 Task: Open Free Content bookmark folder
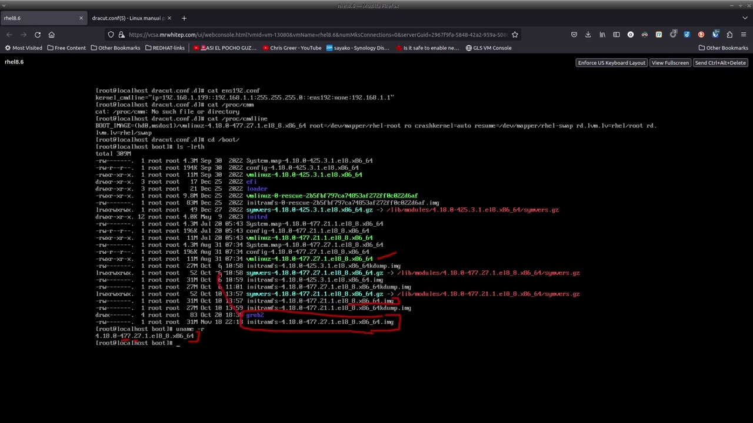coord(66,48)
